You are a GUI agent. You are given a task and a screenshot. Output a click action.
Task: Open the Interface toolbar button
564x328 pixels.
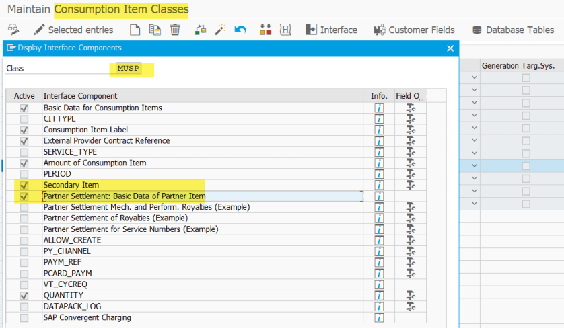pos(331,30)
